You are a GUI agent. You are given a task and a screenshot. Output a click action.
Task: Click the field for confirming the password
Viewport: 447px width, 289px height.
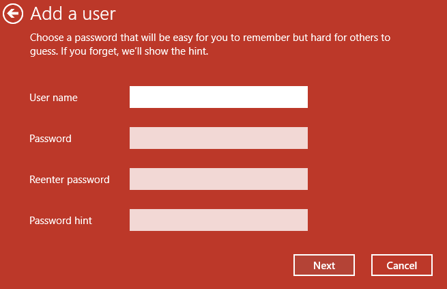point(218,179)
